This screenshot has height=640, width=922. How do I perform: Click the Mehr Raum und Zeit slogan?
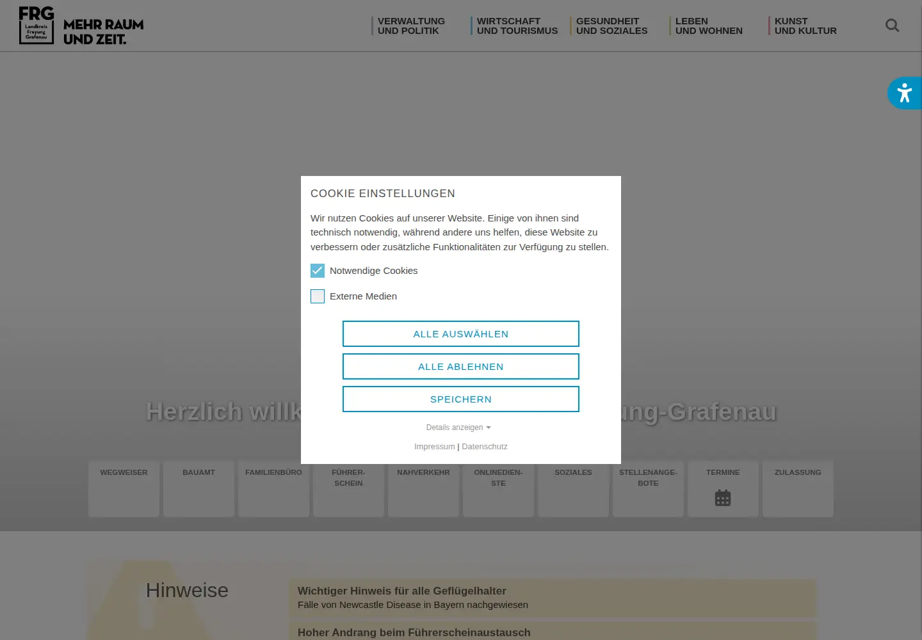click(103, 32)
